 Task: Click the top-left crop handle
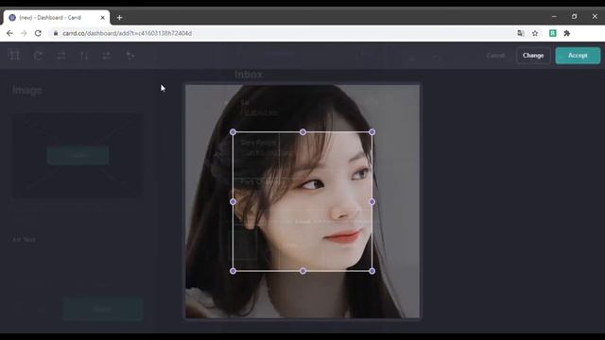pyautogui.click(x=233, y=132)
